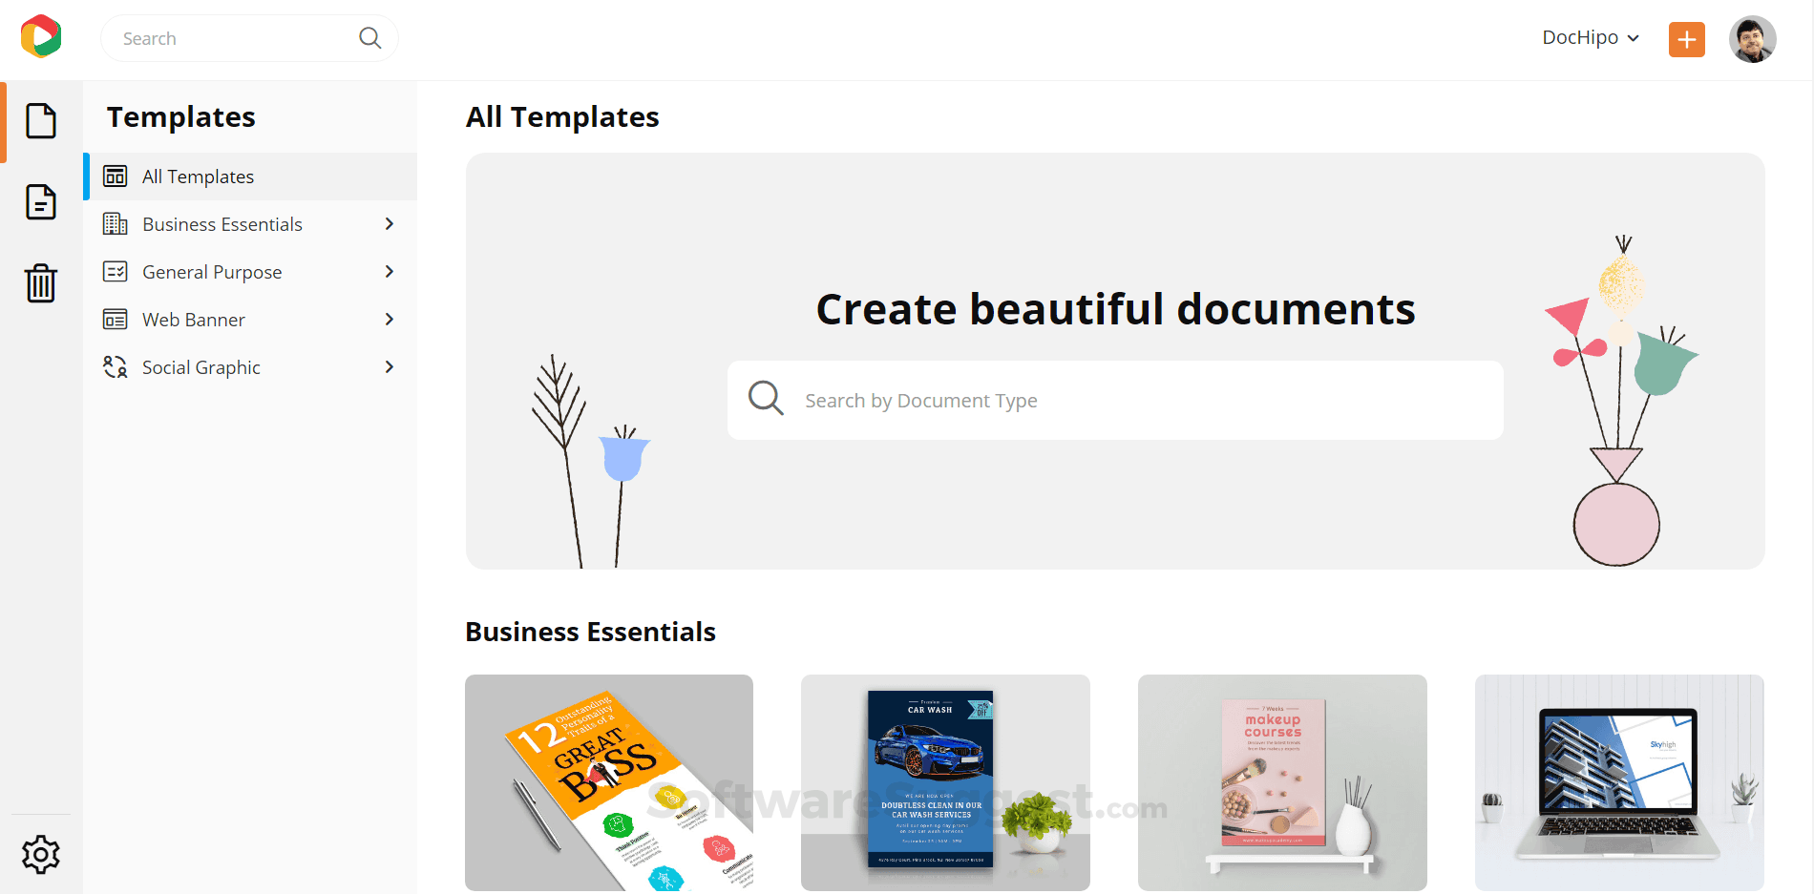Open the Documents panel in left sidebar
This screenshot has width=1814, height=894.
pyautogui.click(x=40, y=121)
